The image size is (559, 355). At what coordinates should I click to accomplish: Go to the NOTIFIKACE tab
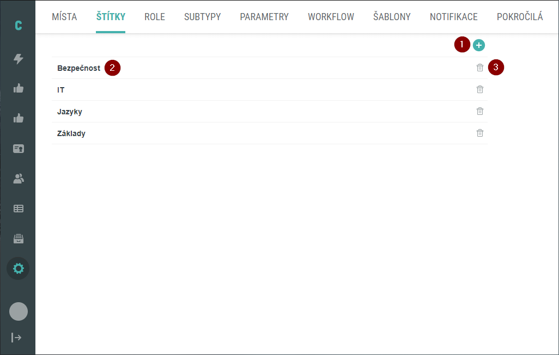453,17
